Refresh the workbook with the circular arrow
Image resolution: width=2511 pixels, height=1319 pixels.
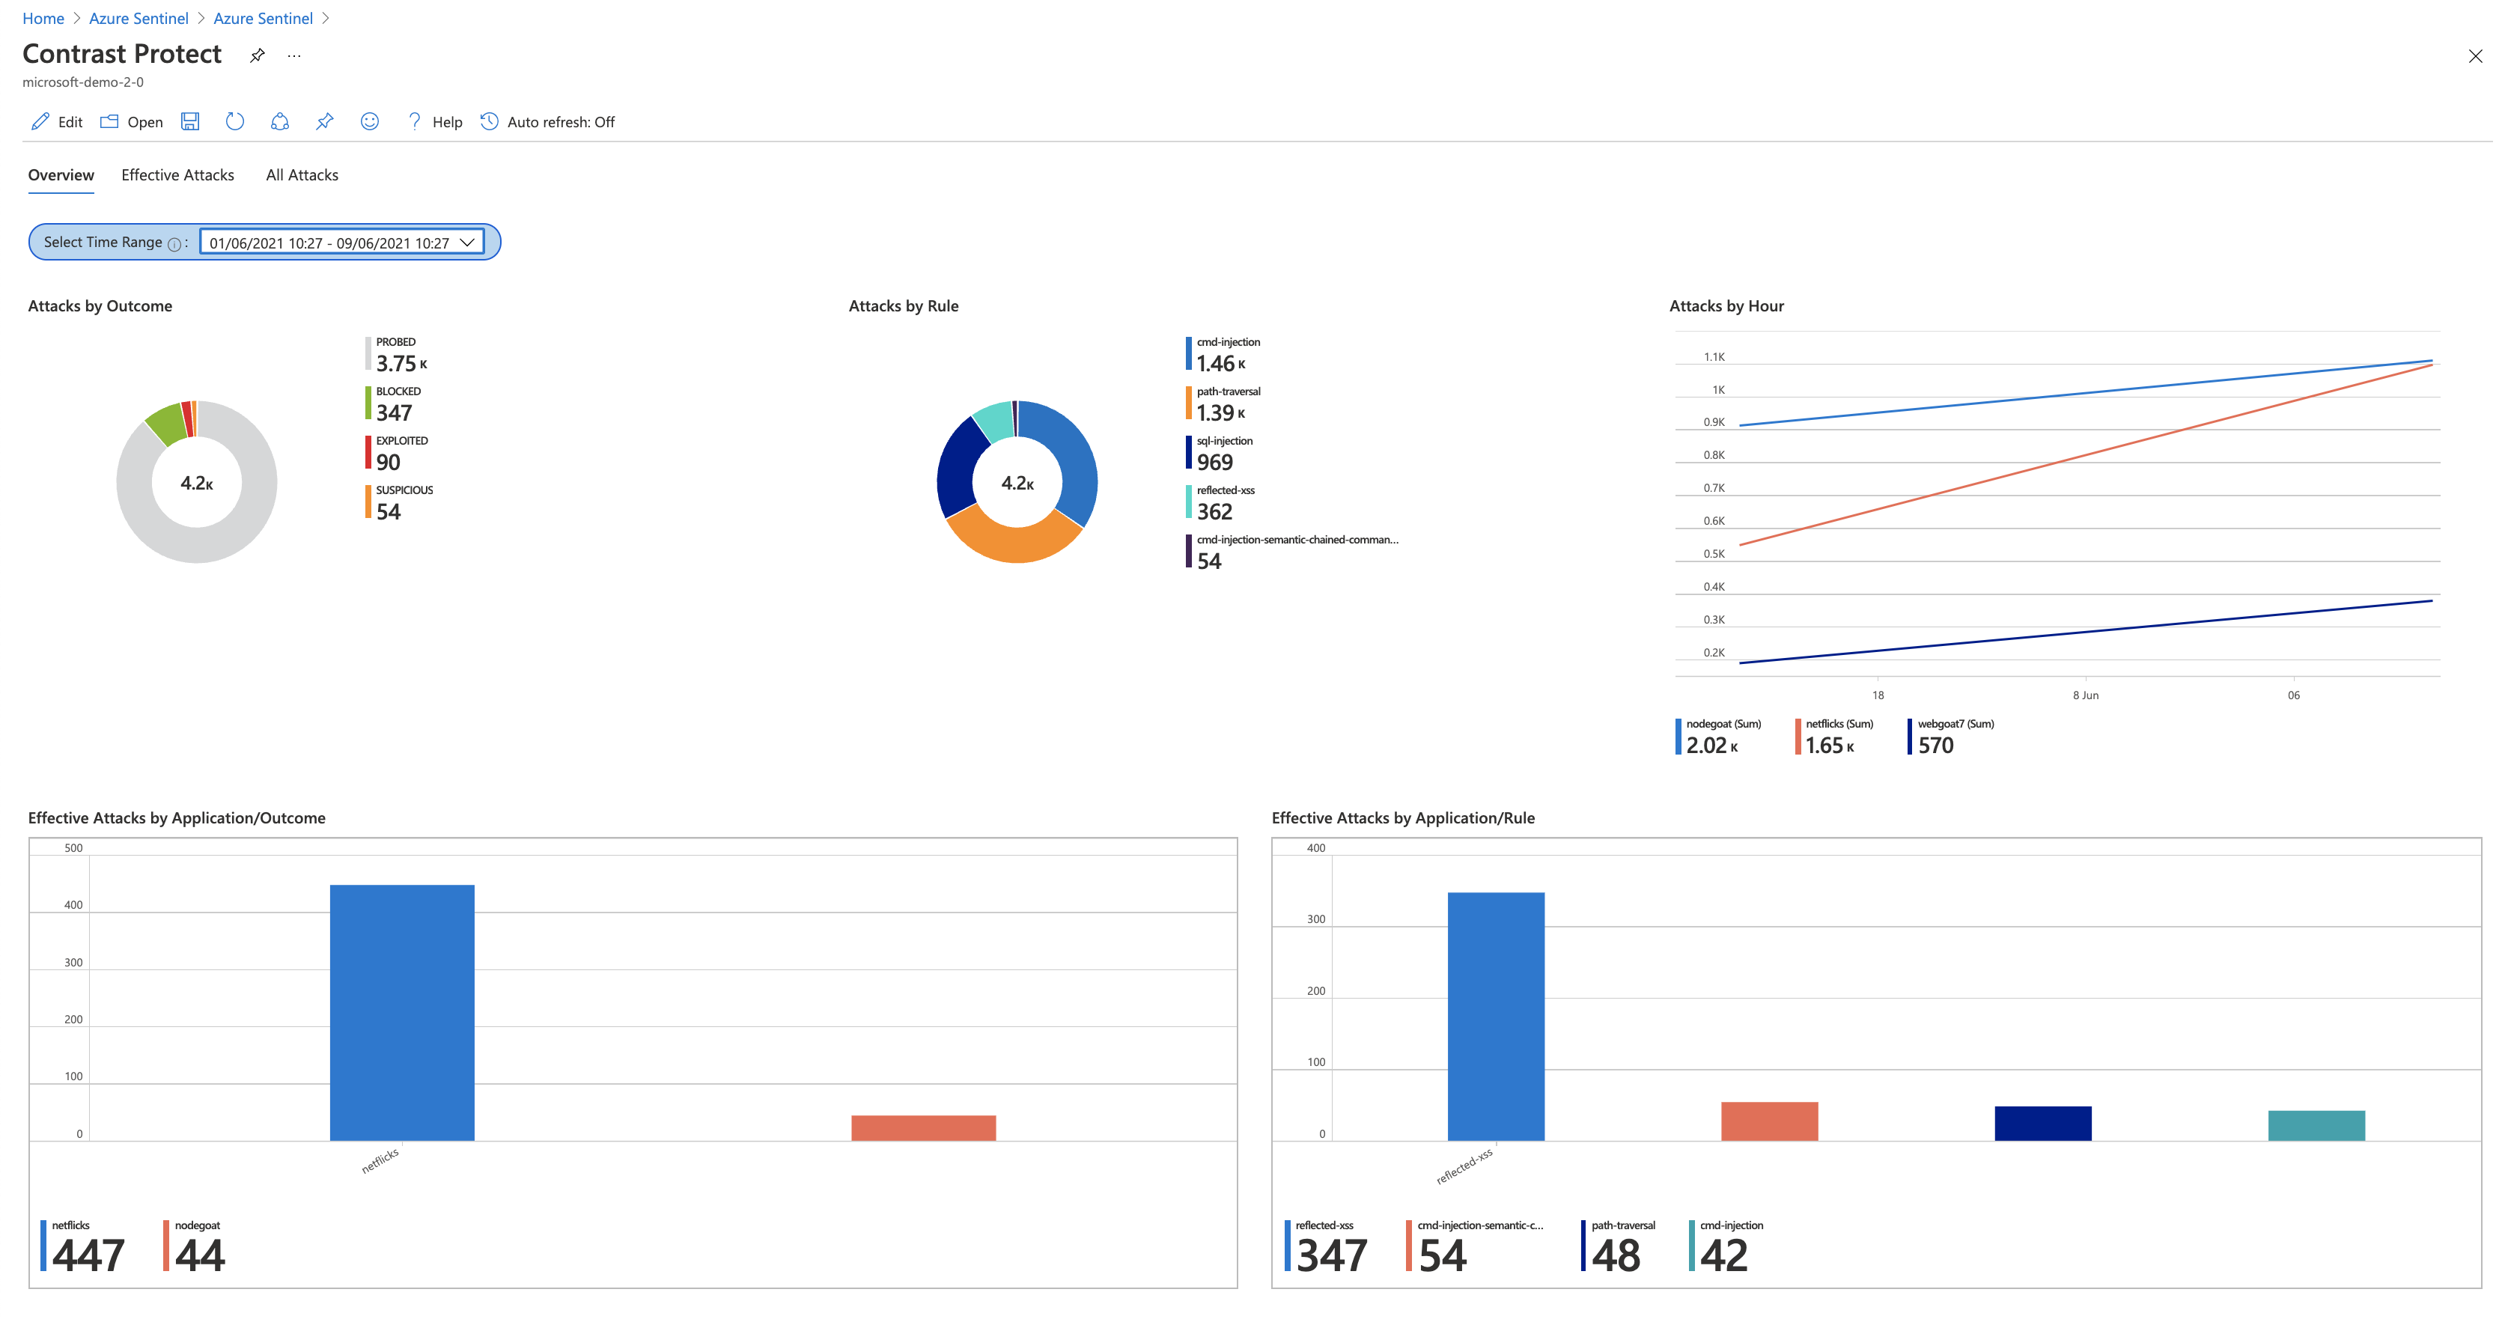235,121
